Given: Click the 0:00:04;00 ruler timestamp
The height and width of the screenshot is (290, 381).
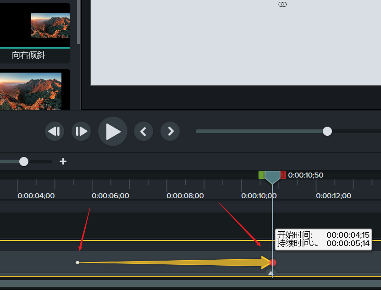Looking at the screenshot, I should (x=36, y=195).
